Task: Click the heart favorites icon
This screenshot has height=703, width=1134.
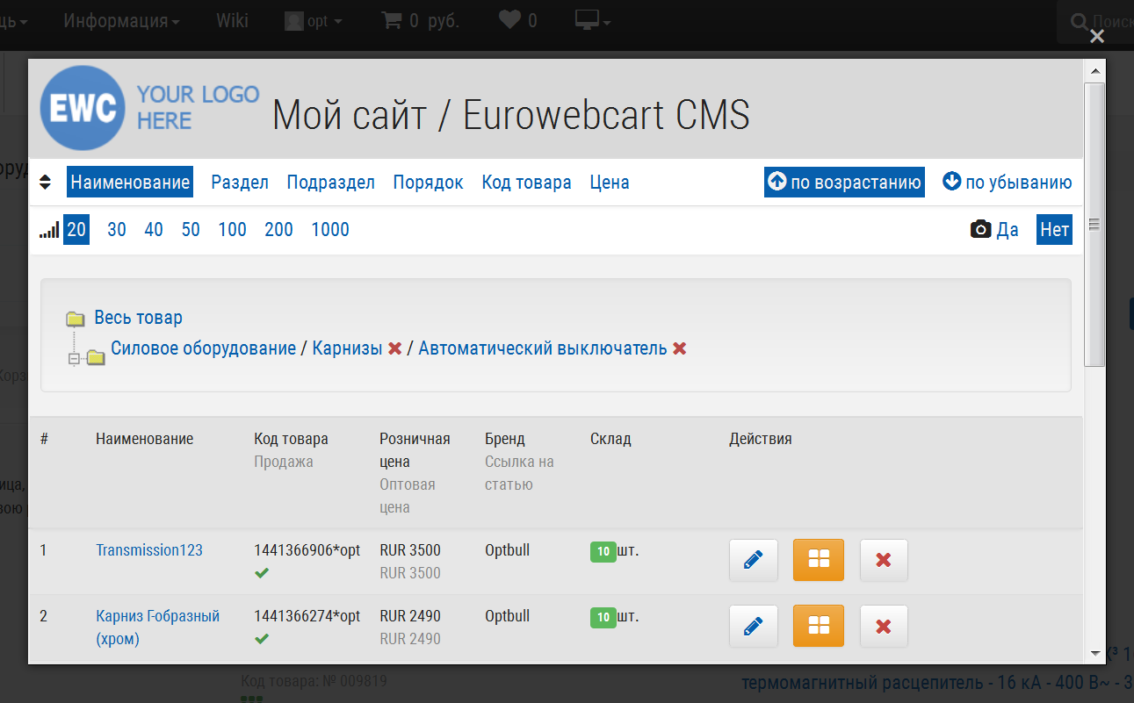Action: point(509,20)
